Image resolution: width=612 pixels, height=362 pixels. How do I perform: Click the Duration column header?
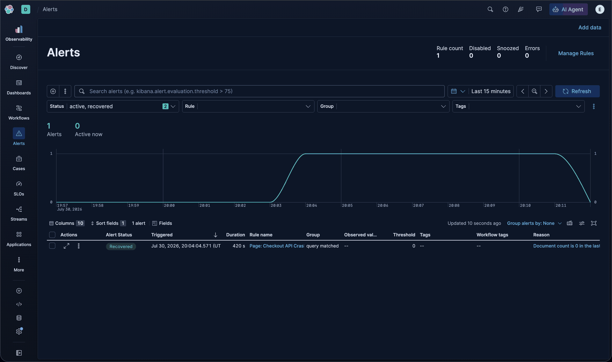[x=236, y=235]
